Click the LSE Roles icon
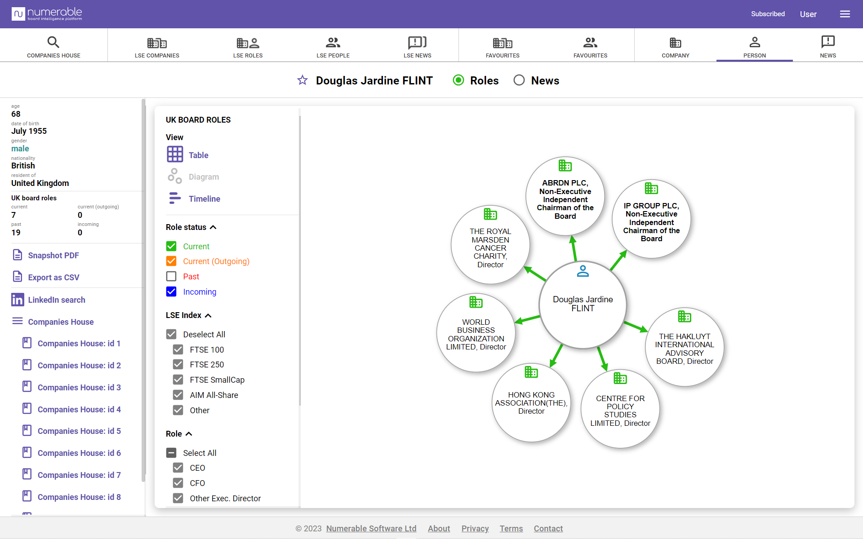The image size is (863, 539). [x=248, y=43]
